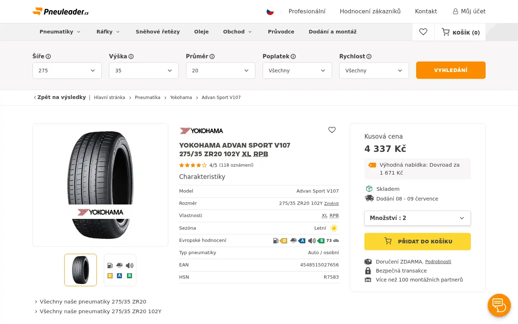Image resolution: width=518 pixels, height=324 pixels.
Task: Click the free delivery package icon
Action: (x=368, y=262)
